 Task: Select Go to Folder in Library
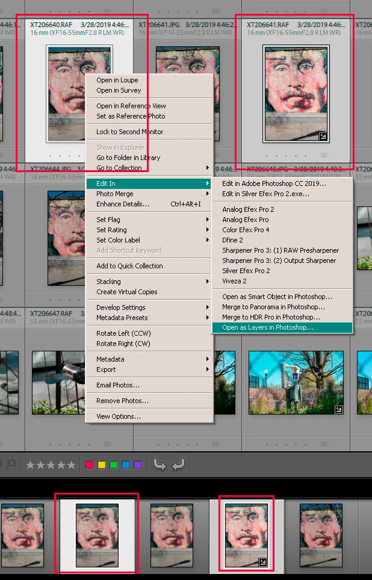coord(149,158)
